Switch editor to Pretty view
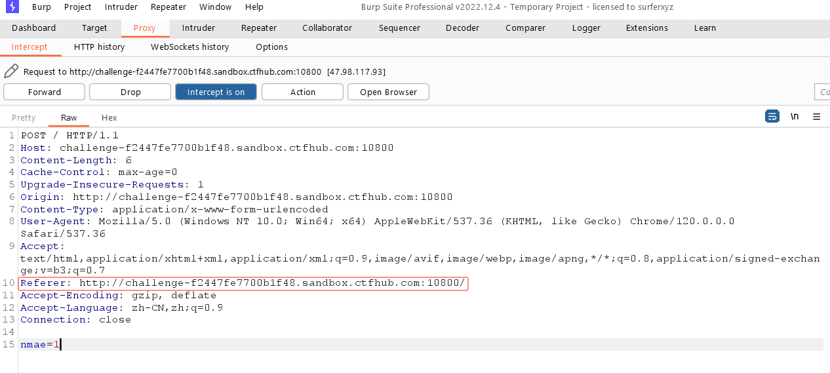The image size is (830, 373). pyautogui.click(x=24, y=118)
